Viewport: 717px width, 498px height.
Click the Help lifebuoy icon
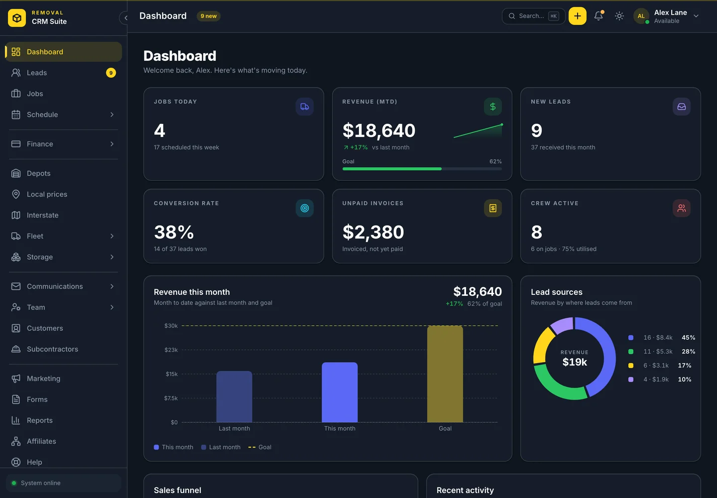pos(16,462)
